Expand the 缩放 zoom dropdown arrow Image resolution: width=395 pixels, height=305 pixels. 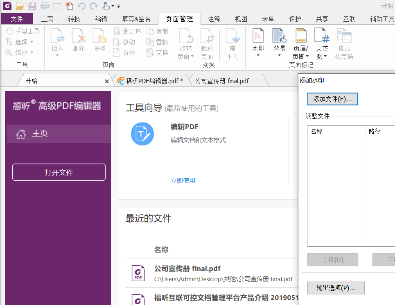(32, 52)
